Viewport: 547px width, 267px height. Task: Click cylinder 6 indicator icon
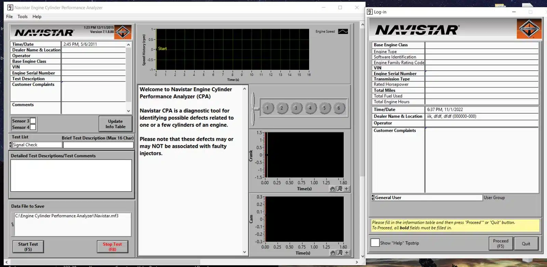pos(339,108)
